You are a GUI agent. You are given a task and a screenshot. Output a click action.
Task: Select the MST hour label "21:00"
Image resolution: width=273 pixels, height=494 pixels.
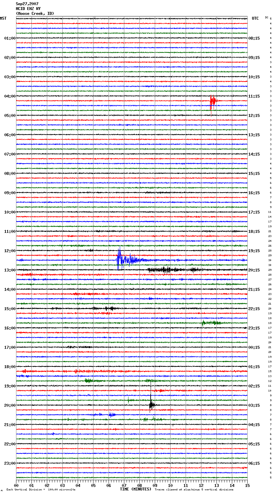click(10, 425)
